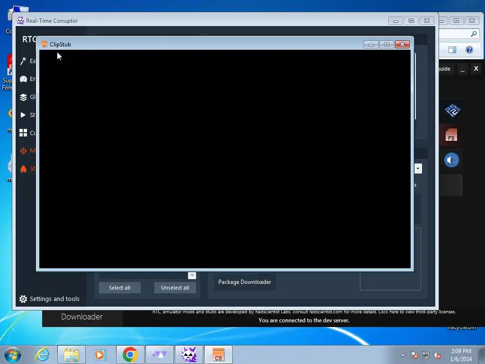This screenshot has height=364, width=485.
Task: Click the taskbar clock showing 2:09 PM
Action: 461,355
